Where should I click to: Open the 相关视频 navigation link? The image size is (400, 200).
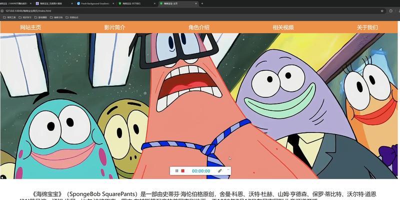point(283,27)
